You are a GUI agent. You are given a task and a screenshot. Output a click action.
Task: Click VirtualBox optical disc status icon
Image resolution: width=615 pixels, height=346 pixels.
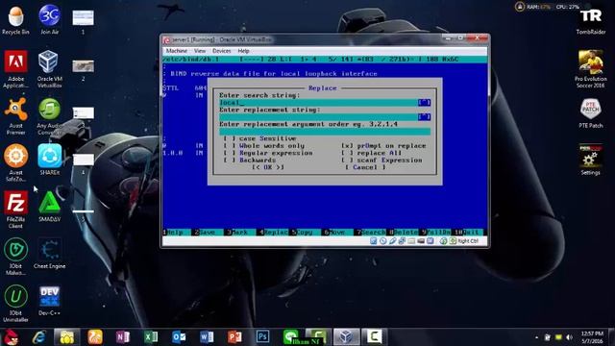383,241
